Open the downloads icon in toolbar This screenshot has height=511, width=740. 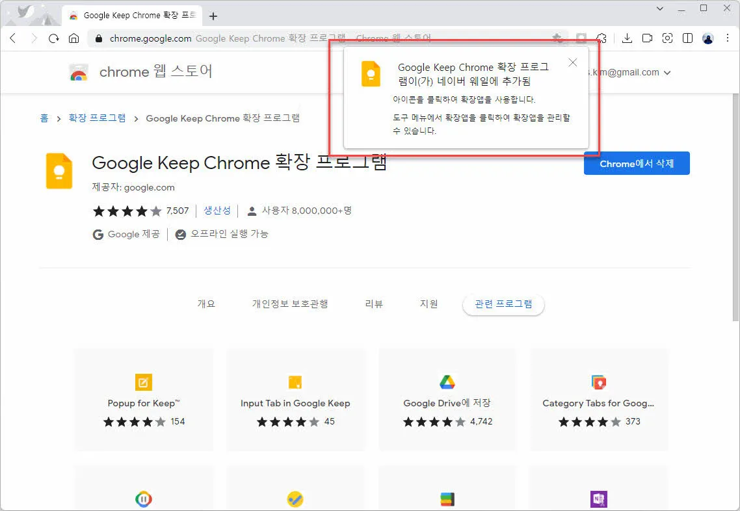627,38
